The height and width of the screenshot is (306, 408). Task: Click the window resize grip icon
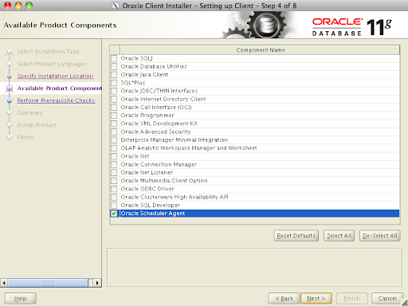pos(405,303)
